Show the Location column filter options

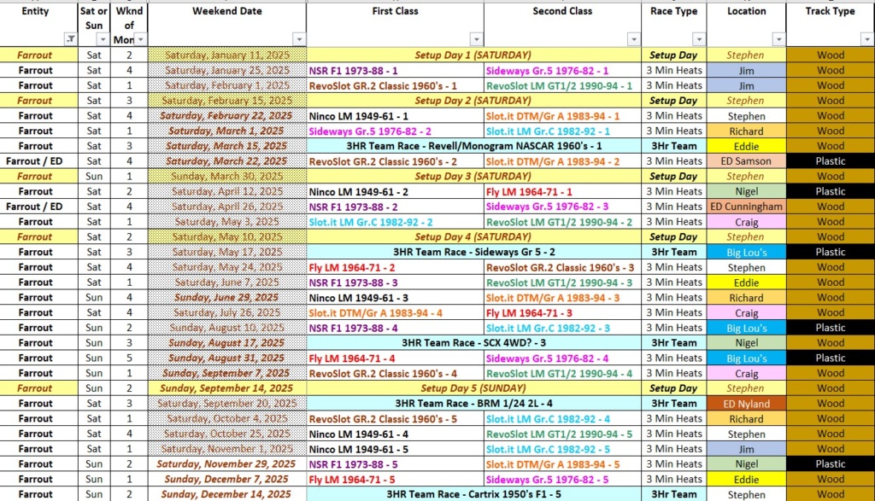(778, 39)
